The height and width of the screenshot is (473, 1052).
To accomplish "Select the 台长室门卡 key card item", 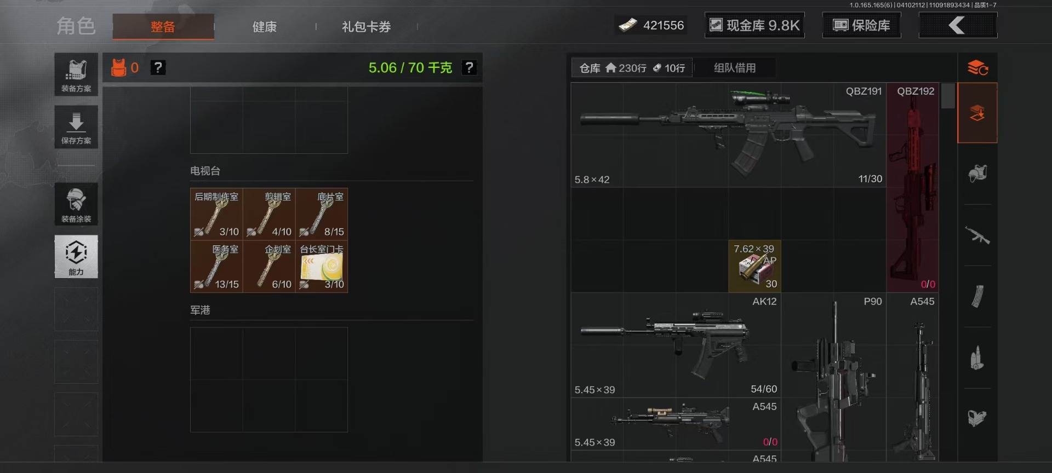I will coord(322,267).
